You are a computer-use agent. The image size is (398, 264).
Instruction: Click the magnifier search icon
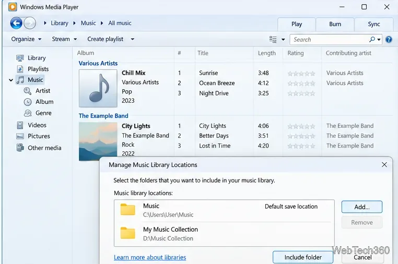click(372, 39)
